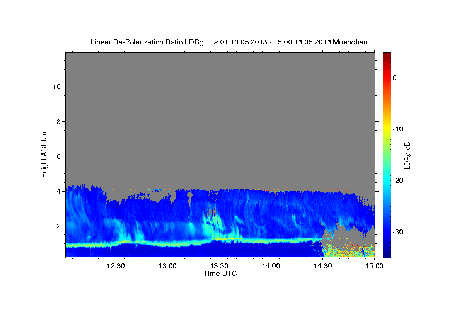Click the 14:30 time tick label
The width and height of the screenshot is (464, 309).
pos(323,266)
